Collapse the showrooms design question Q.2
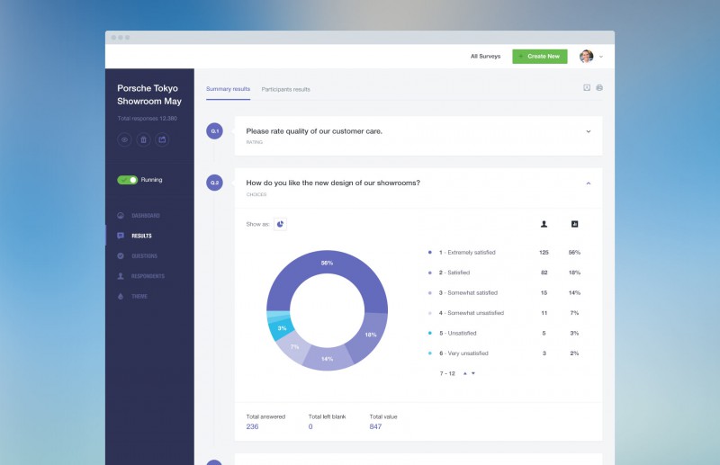The height and width of the screenshot is (465, 720). tap(589, 183)
